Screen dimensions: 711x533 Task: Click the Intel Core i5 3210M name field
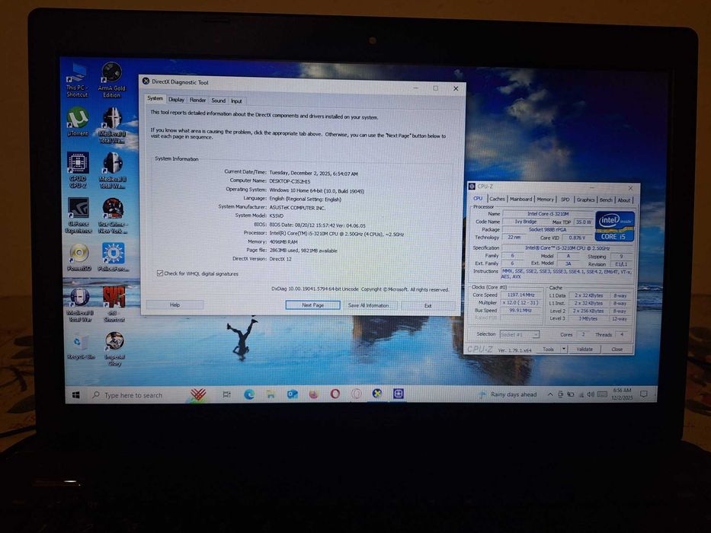point(548,213)
